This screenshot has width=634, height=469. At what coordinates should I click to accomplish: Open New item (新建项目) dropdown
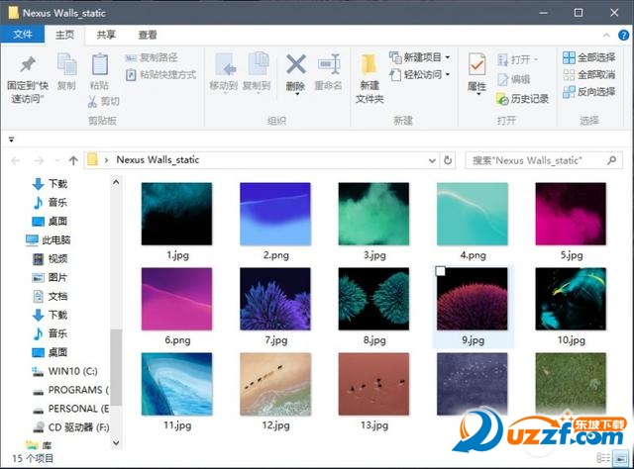coord(419,57)
